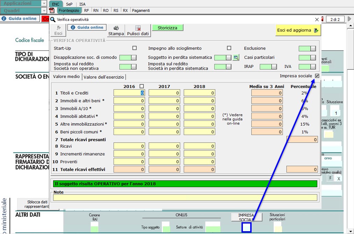354x234 pixels.
Task: Select the ISA tab
Action: click(82, 4)
